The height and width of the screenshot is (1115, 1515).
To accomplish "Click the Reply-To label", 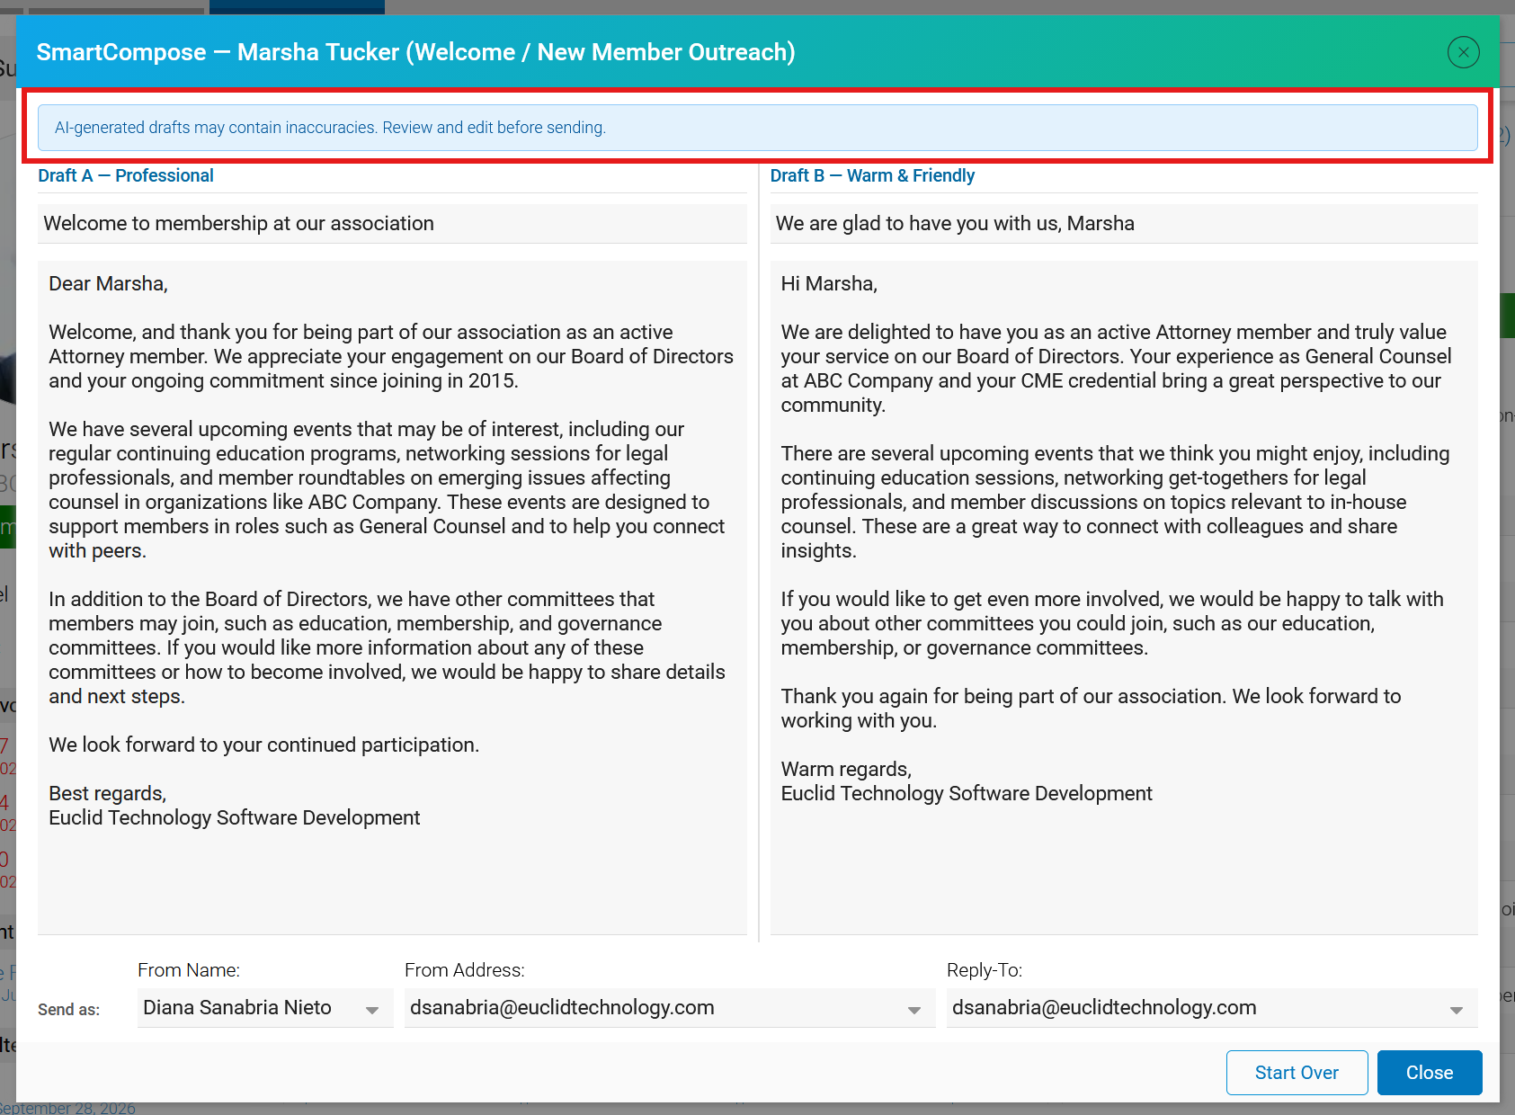I will (x=985, y=970).
